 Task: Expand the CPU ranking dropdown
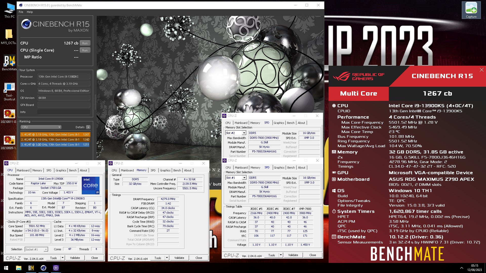(x=41, y=127)
